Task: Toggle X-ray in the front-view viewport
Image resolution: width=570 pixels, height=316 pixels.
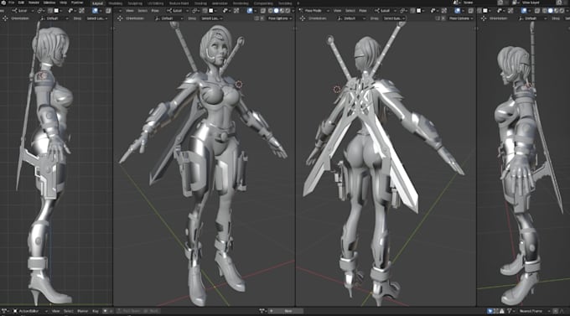Action: 263,11
